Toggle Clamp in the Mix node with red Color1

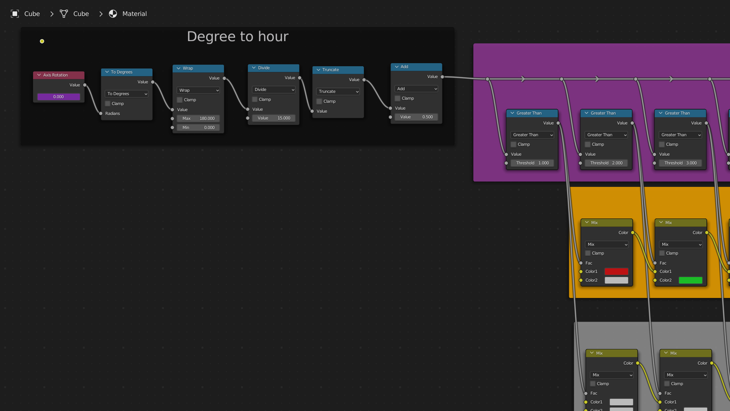point(588,253)
